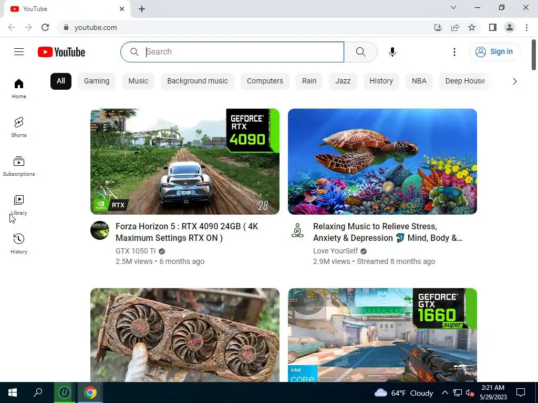Viewport: 538px width, 403px height.
Task: Open the GeForce GTX 1660 Super thumbnail
Action: coord(382,335)
